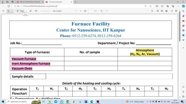Expand Draw tool options arrow
The width and height of the screenshot is (186, 104).
[x=26, y=11]
